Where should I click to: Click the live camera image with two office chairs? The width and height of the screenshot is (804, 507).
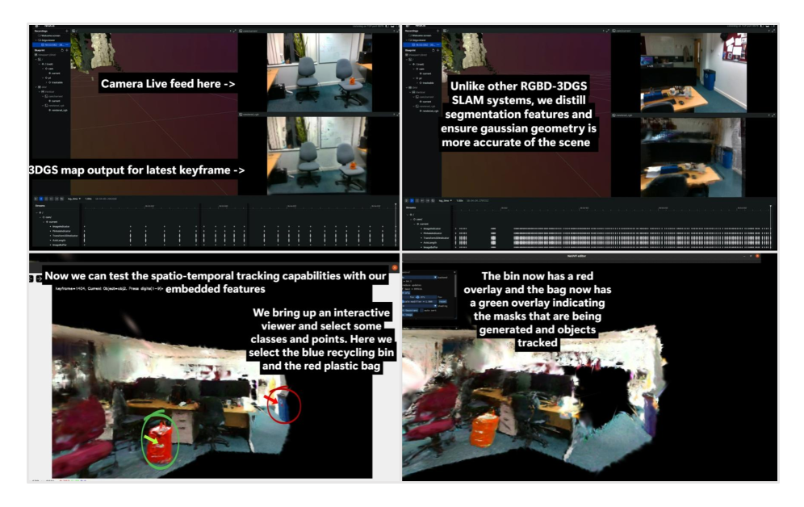tap(320, 73)
